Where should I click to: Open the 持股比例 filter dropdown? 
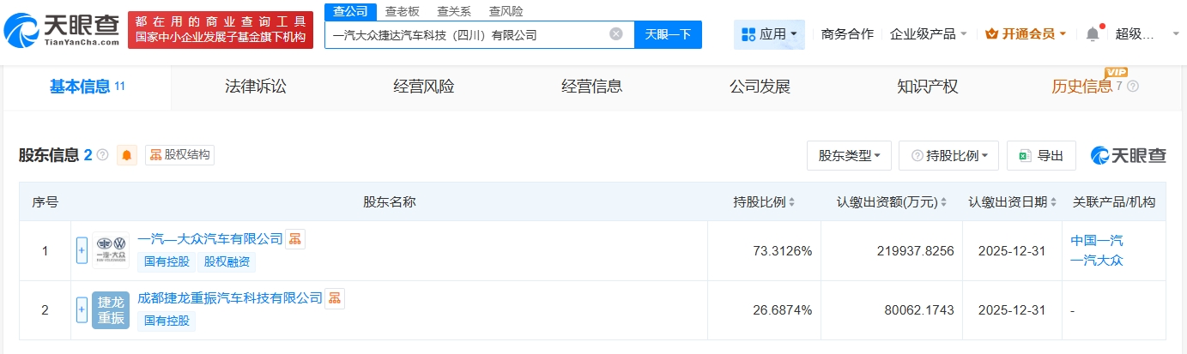pyautogui.click(x=948, y=155)
